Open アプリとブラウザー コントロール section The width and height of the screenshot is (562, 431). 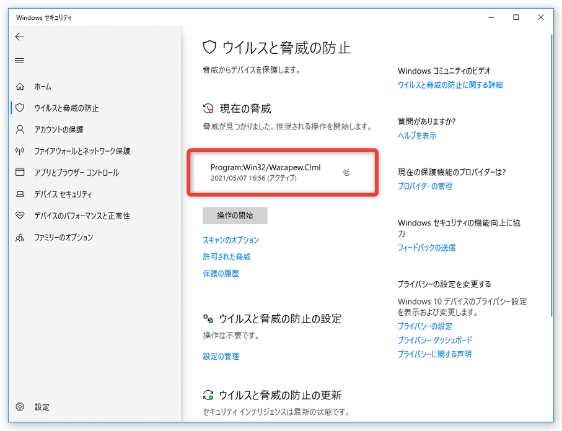(x=76, y=172)
